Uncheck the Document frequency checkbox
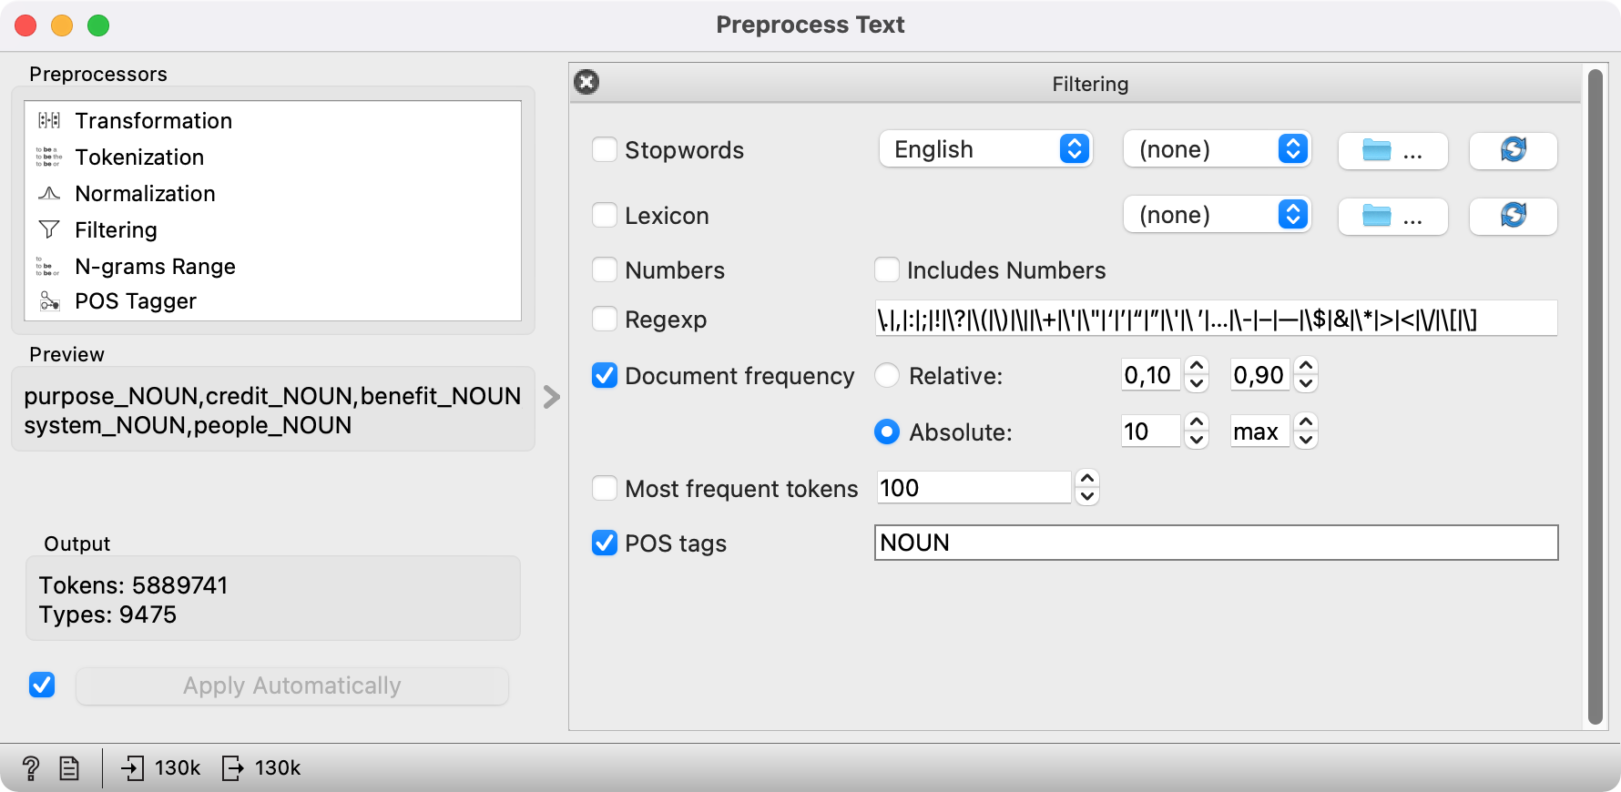1621x792 pixels. click(x=605, y=376)
